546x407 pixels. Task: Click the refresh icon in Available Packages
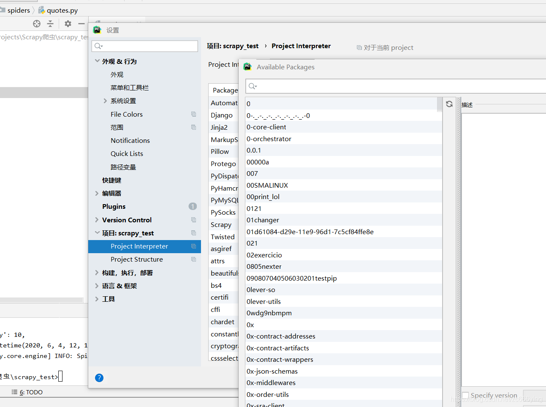[449, 104]
